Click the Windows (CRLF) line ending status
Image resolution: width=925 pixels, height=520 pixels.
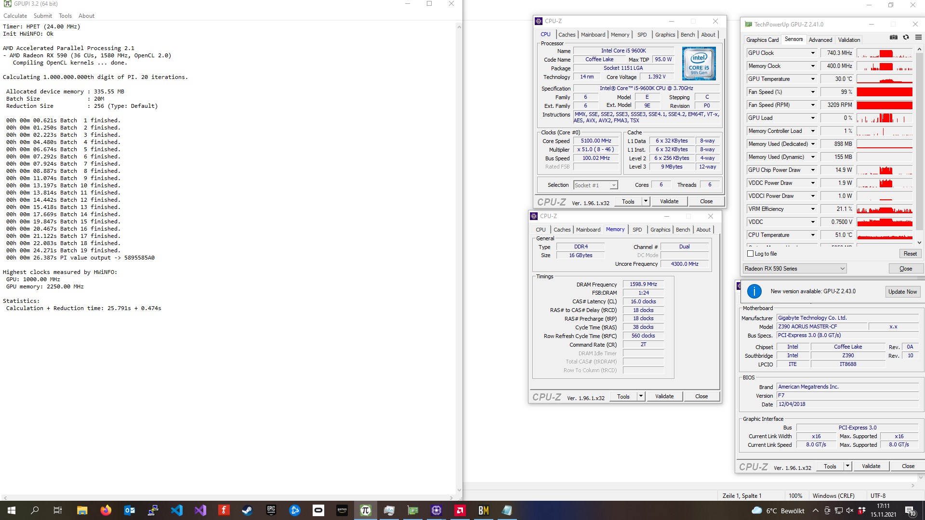point(833,496)
